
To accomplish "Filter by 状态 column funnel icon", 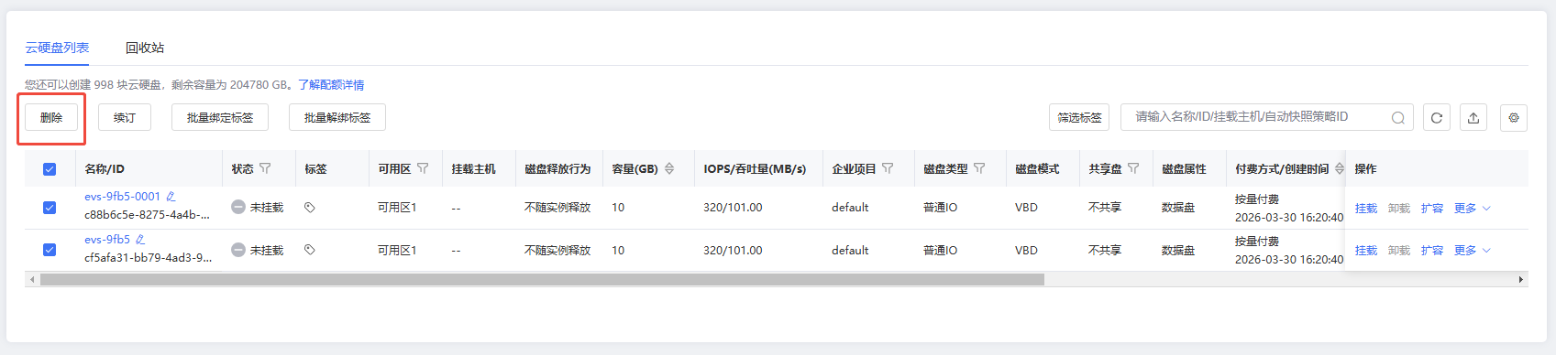I will tap(265, 168).
